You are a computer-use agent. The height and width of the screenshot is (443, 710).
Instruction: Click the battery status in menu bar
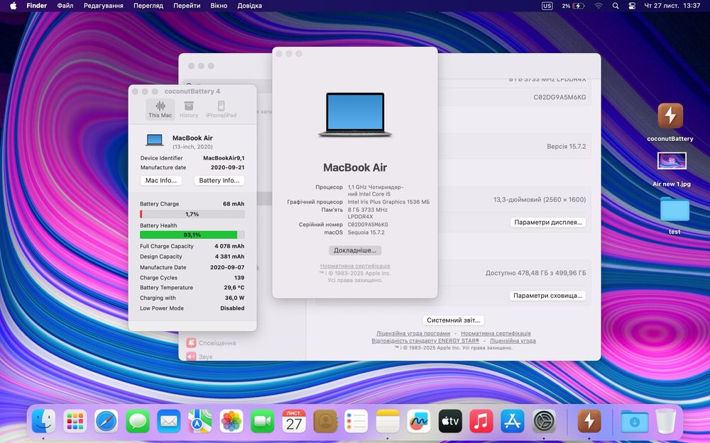pos(573,6)
